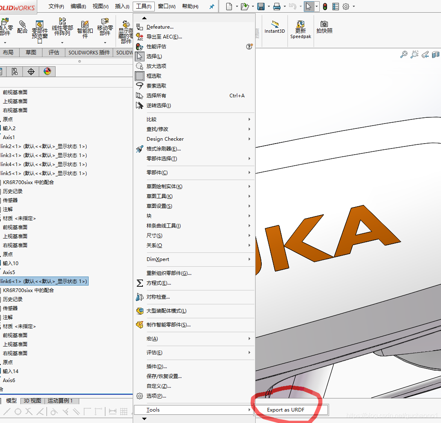Open the 文件(F) menu

point(56,7)
